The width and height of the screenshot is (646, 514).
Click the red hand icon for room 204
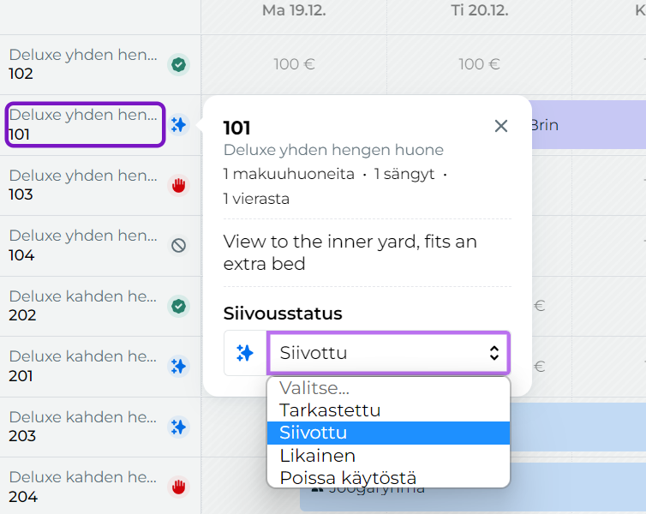(x=178, y=487)
